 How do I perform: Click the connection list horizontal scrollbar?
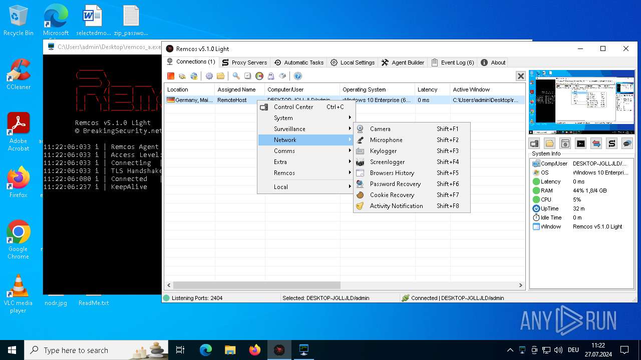pos(256,285)
